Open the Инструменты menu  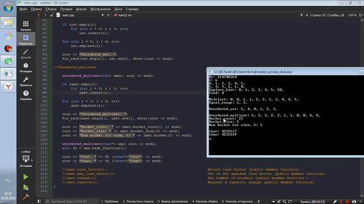pyautogui.click(x=101, y=9)
